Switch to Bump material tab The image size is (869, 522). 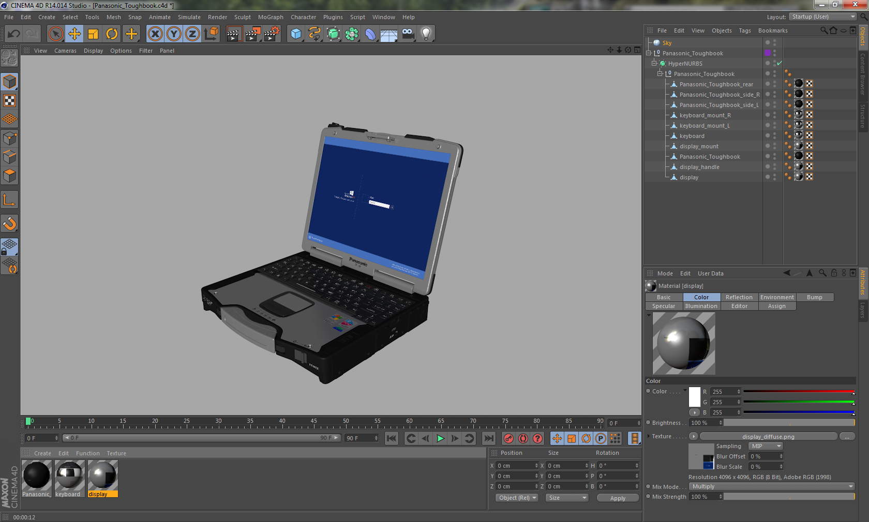(x=815, y=297)
